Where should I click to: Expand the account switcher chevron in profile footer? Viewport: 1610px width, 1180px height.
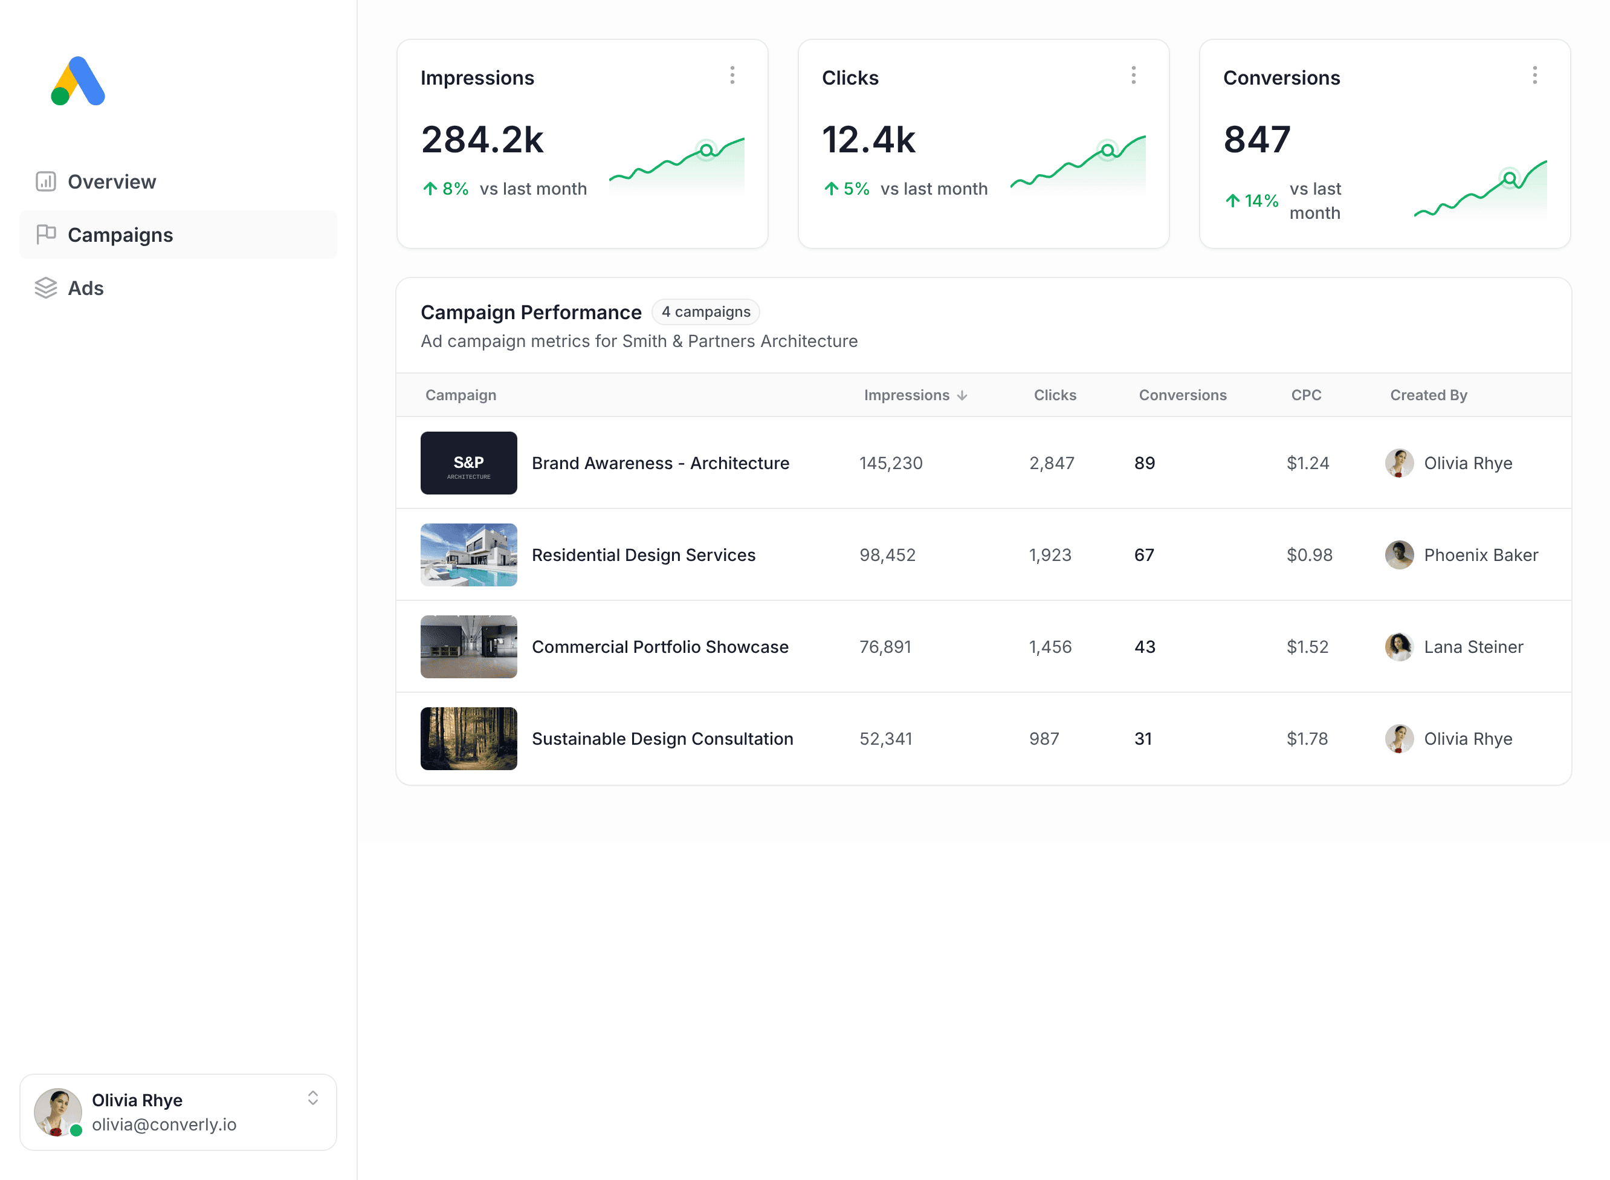tap(312, 1100)
